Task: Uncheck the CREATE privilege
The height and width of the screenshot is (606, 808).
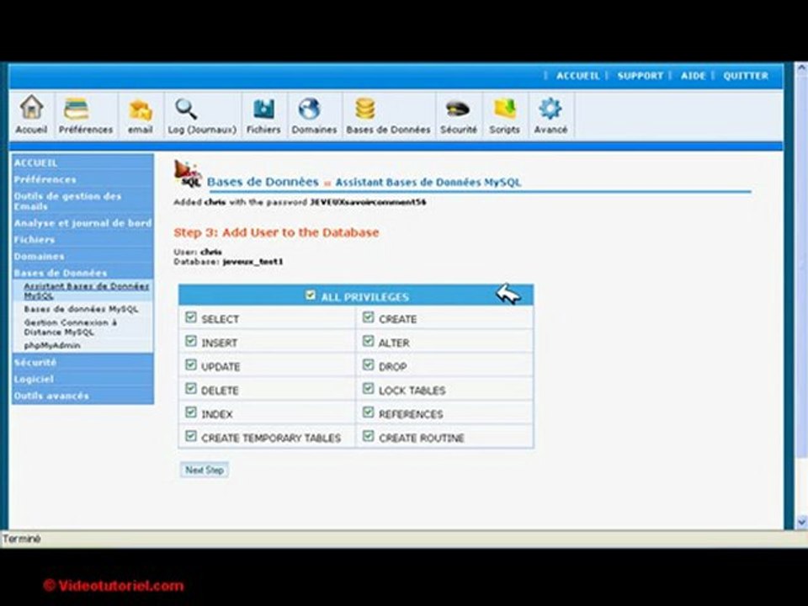Action: [x=368, y=317]
